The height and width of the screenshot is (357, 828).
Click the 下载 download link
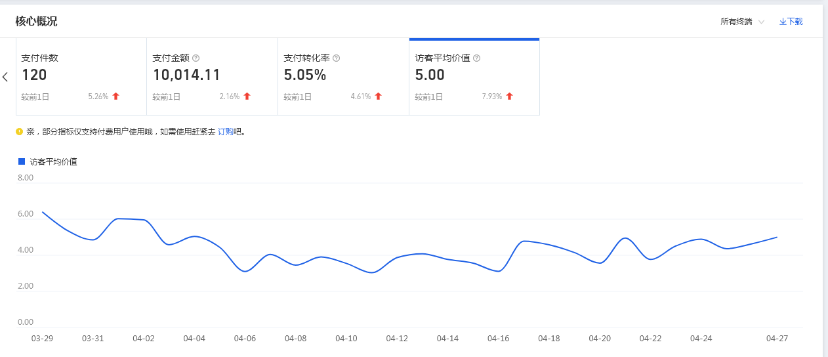coord(791,22)
